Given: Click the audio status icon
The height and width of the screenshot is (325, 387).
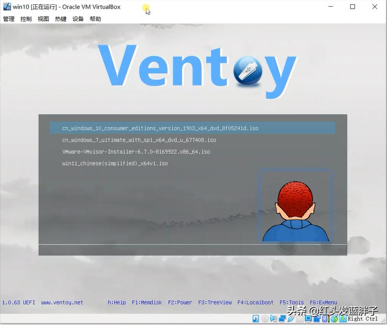Looking at the screenshot, I should point(272,318).
